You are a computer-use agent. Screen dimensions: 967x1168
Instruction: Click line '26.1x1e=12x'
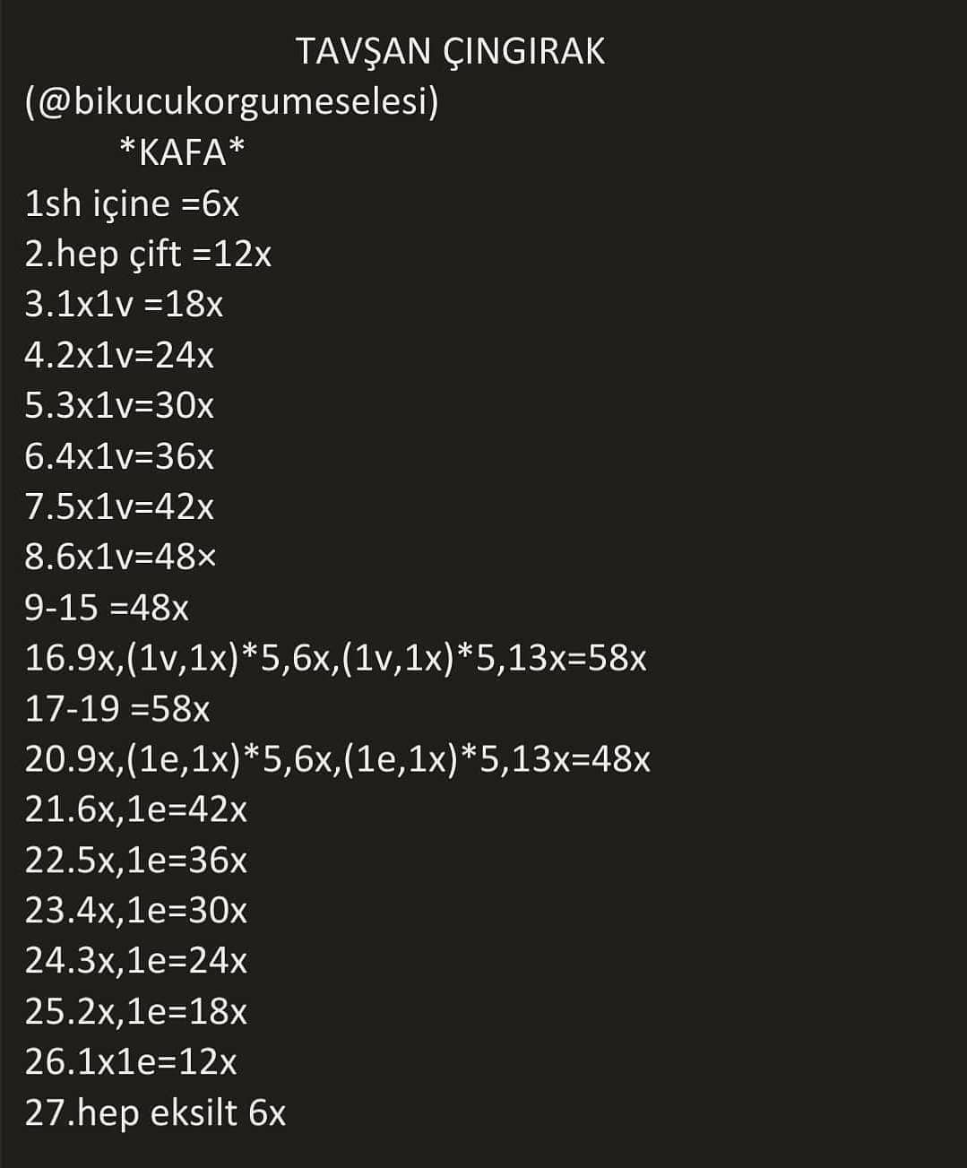[131, 1063]
